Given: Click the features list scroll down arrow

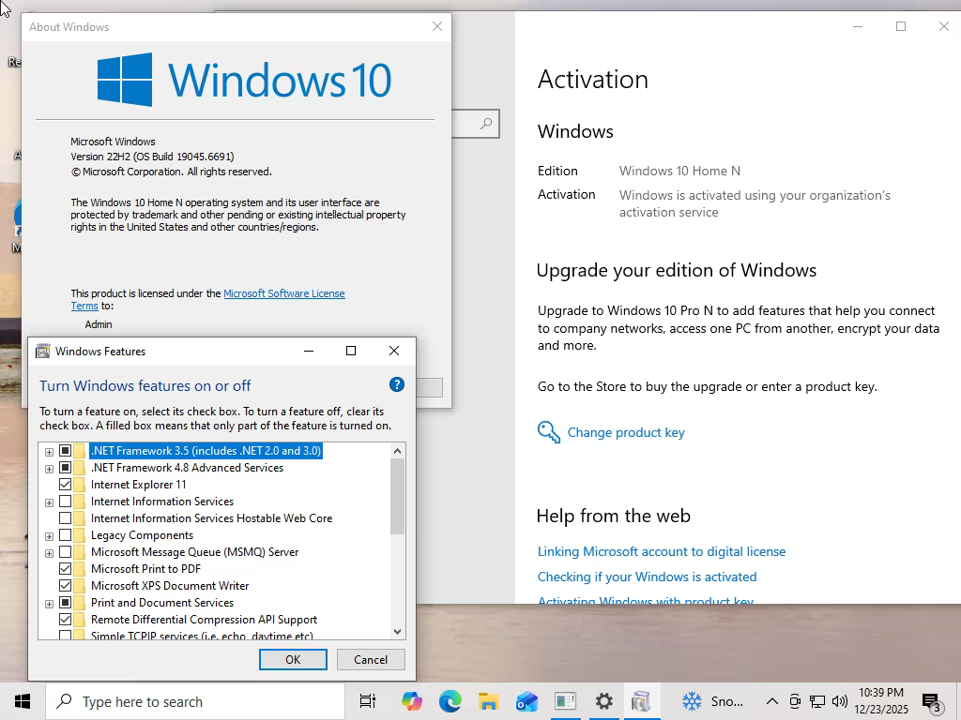Looking at the screenshot, I should [x=397, y=631].
